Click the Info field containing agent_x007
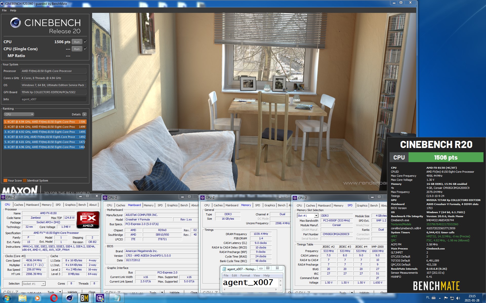 coord(53,99)
